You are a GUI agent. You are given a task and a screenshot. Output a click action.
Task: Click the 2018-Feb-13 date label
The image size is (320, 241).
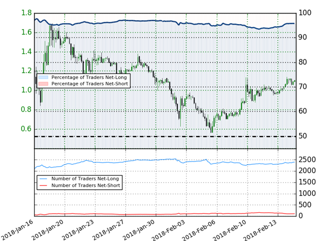pyautogui.click(x=260, y=230)
